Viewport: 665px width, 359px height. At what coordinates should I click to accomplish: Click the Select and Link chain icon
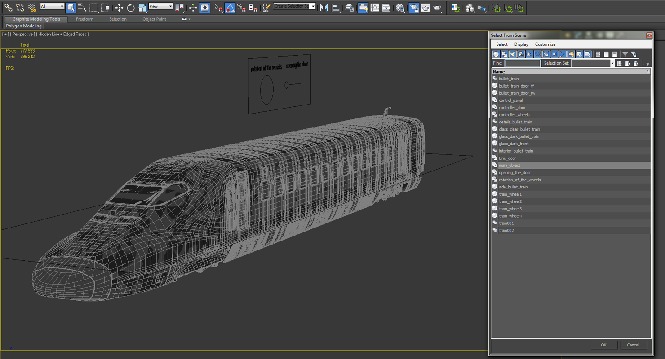click(x=8, y=8)
